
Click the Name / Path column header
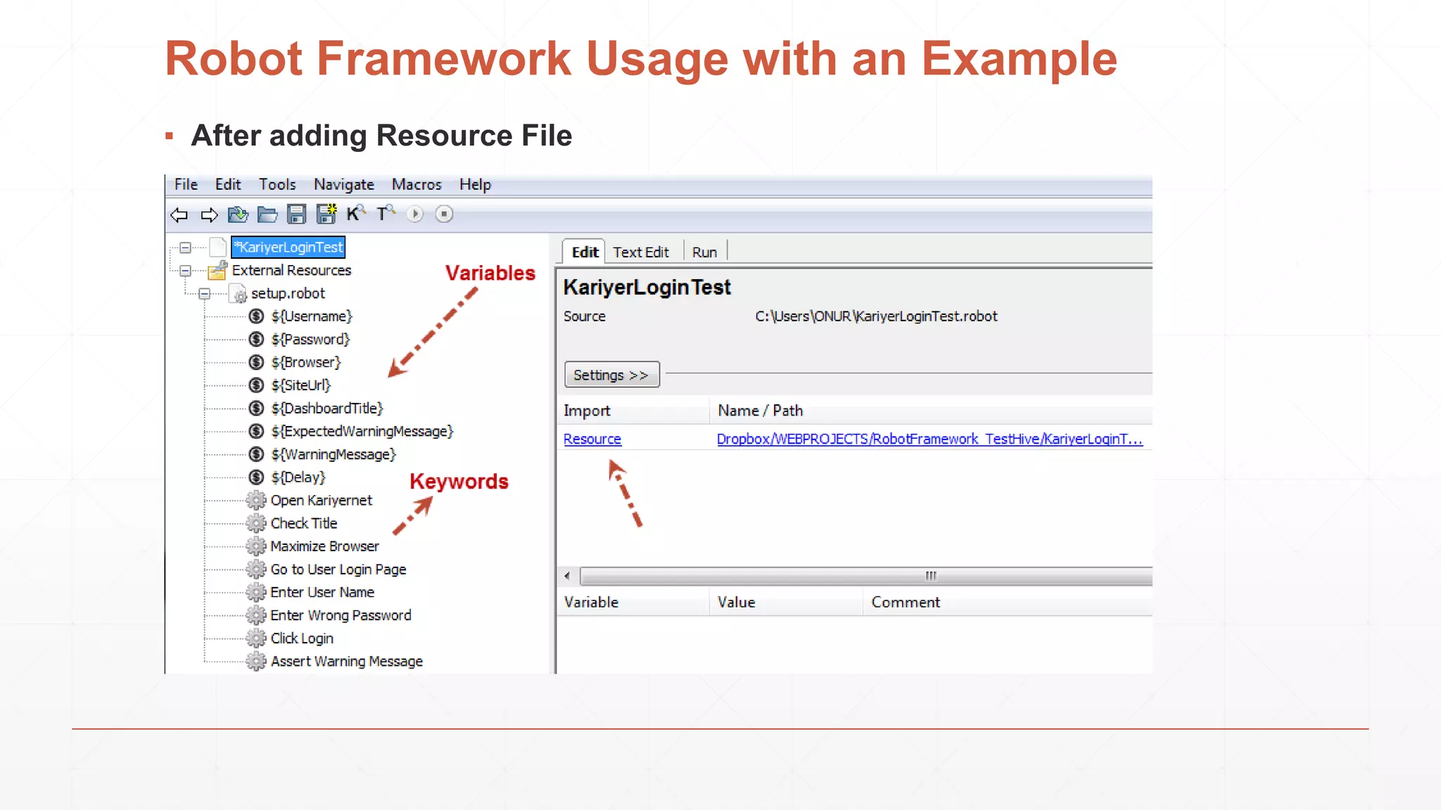[x=932, y=411]
